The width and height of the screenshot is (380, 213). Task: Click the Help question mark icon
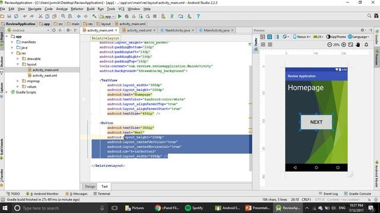point(198,17)
